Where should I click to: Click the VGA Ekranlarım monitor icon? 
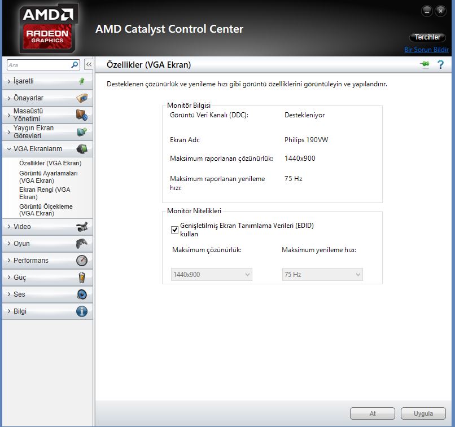click(82, 149)
